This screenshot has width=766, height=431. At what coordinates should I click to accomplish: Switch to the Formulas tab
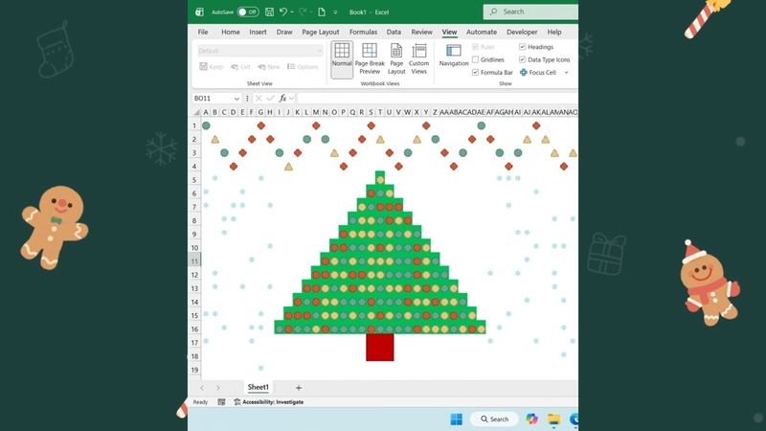[363, 32]
